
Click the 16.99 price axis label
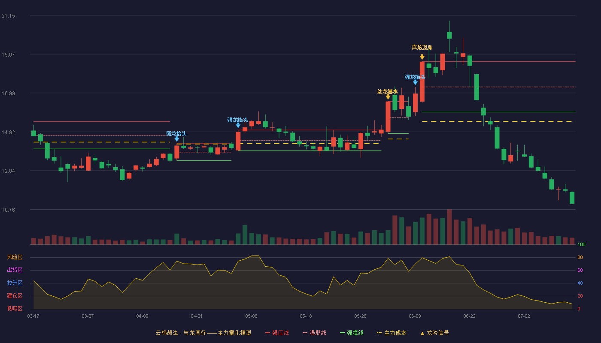point(8,93)
